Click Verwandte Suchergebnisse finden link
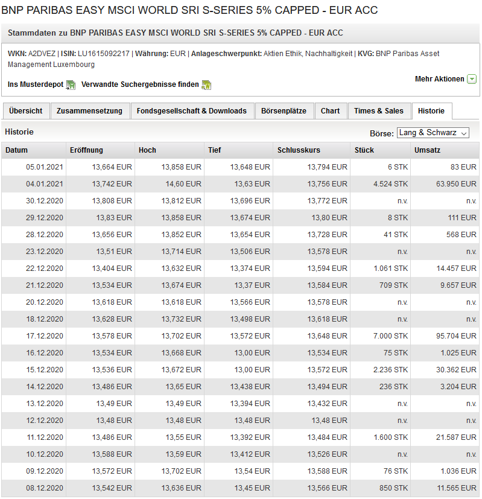Image resolution: width=482 pixels, height=499 pixels. [x=140, y=84]
